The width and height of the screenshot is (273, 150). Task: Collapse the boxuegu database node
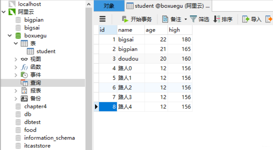[x=9, y=35]
